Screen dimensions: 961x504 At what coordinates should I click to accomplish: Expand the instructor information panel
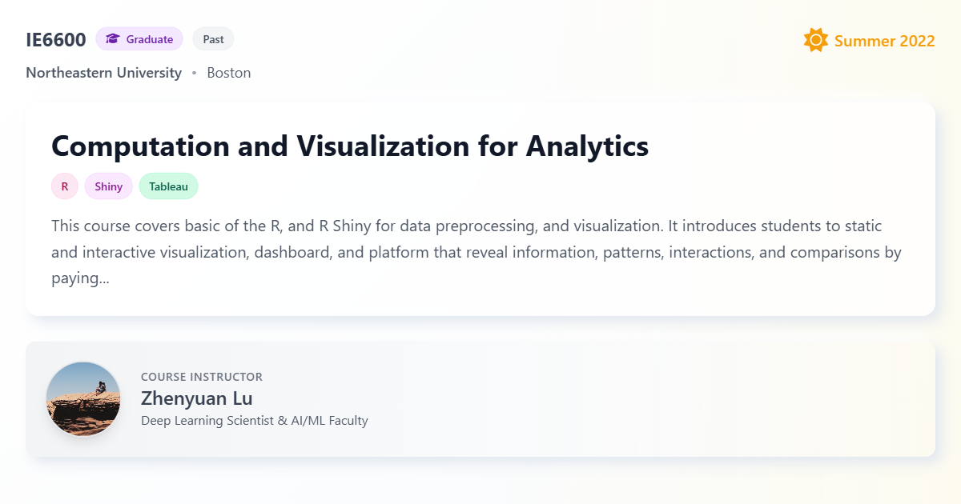click(x=480, y=398)
